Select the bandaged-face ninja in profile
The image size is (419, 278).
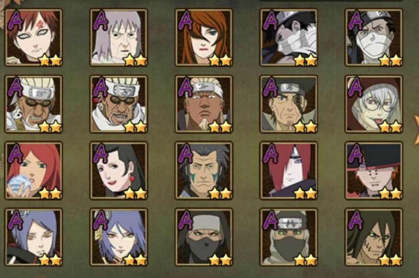[289, 37]
